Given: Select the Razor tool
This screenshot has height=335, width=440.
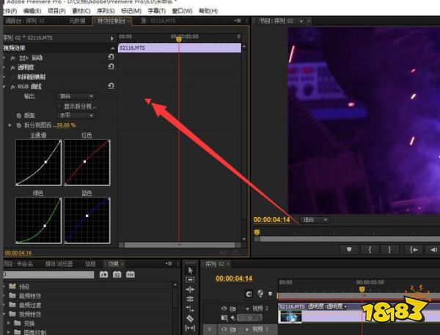Looking at the screenshot, I should pyautogui.click(x=190, y=319).
